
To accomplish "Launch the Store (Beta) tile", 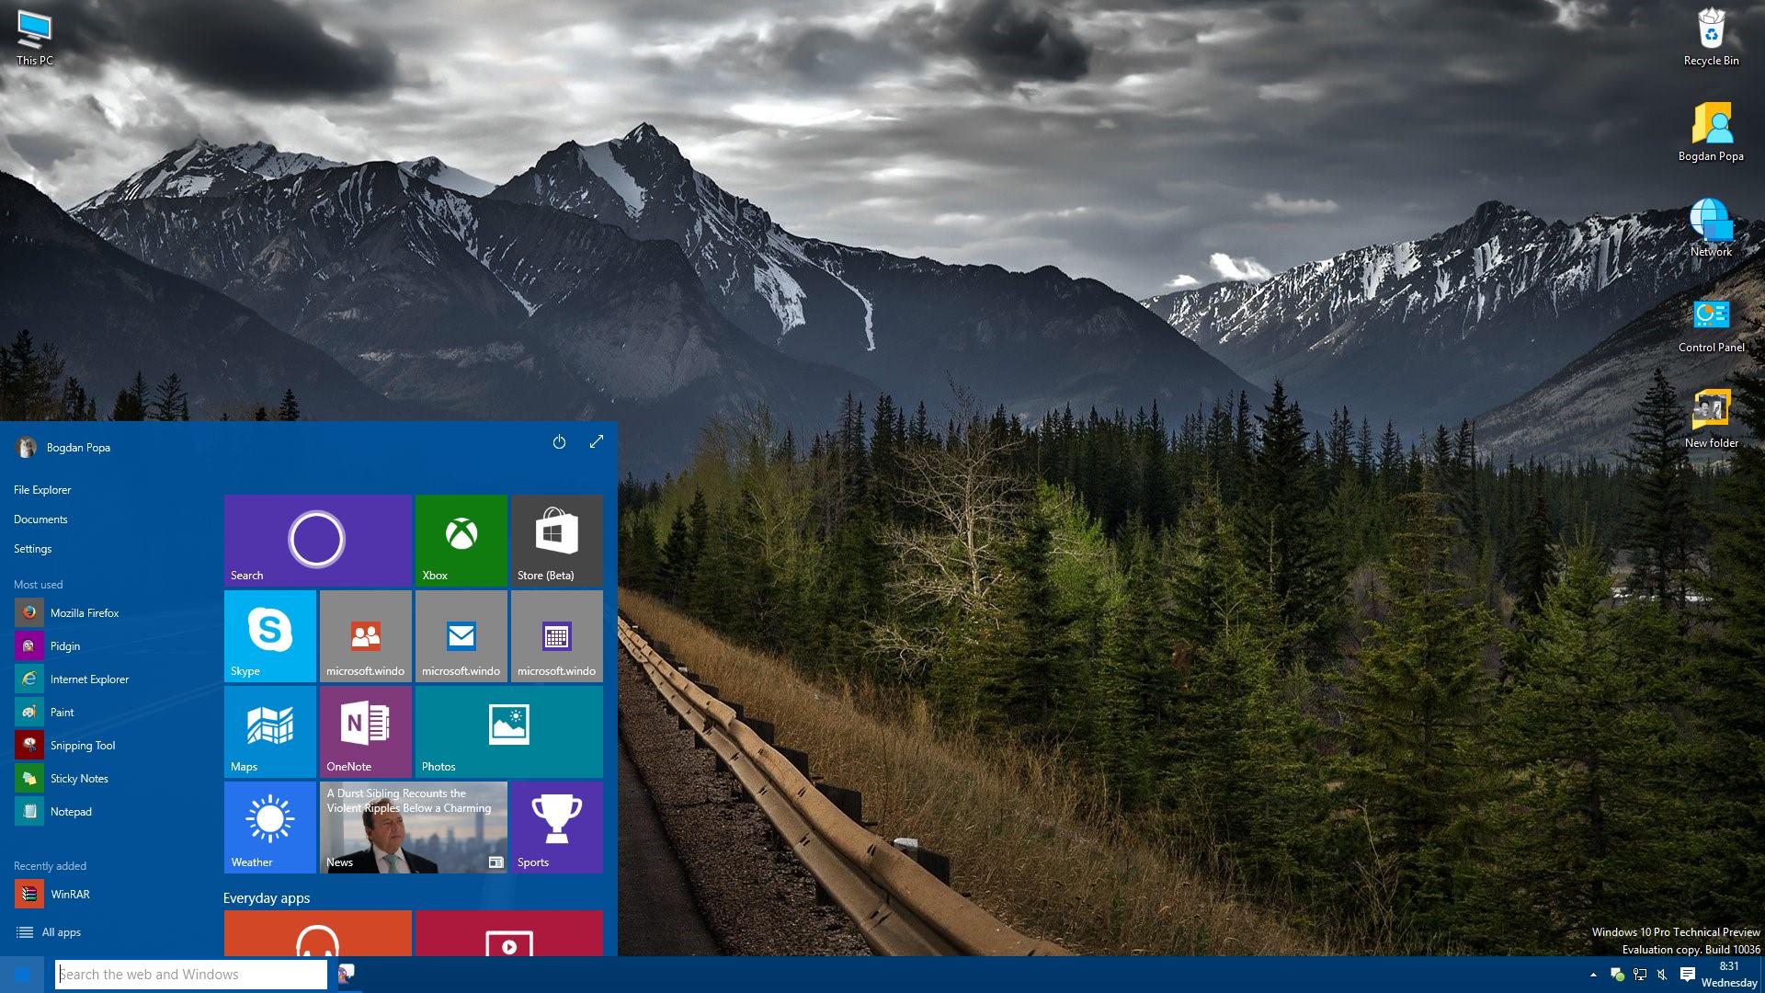I will 556,540.
